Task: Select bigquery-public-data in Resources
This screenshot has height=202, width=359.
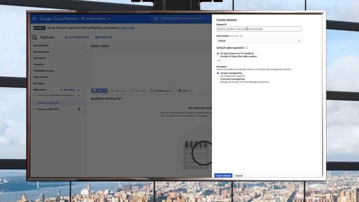Action: (48, 109)
